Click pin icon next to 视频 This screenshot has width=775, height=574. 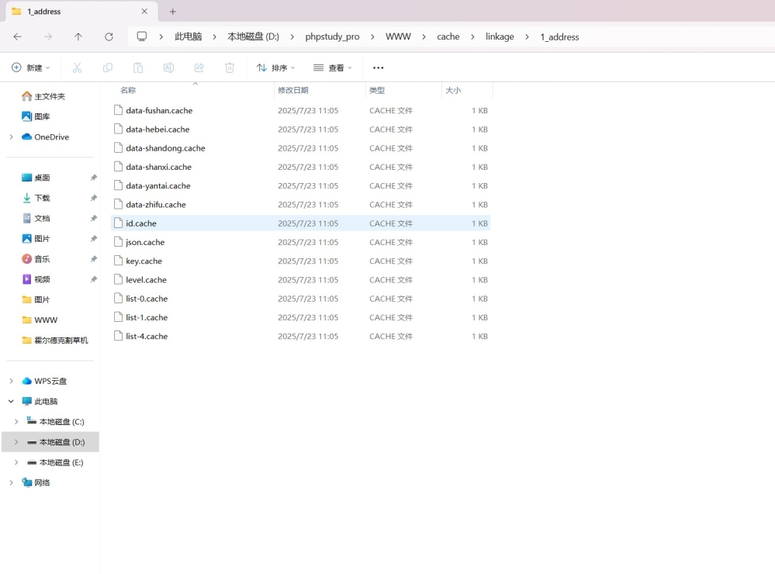pyautogui.click(x=93, y=279)
